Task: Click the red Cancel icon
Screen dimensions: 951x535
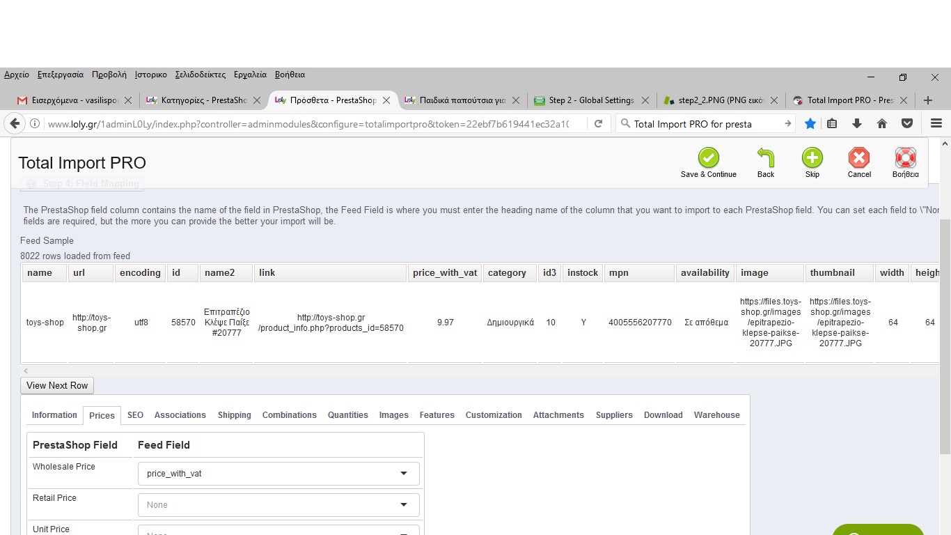Action: pos(859,158)
